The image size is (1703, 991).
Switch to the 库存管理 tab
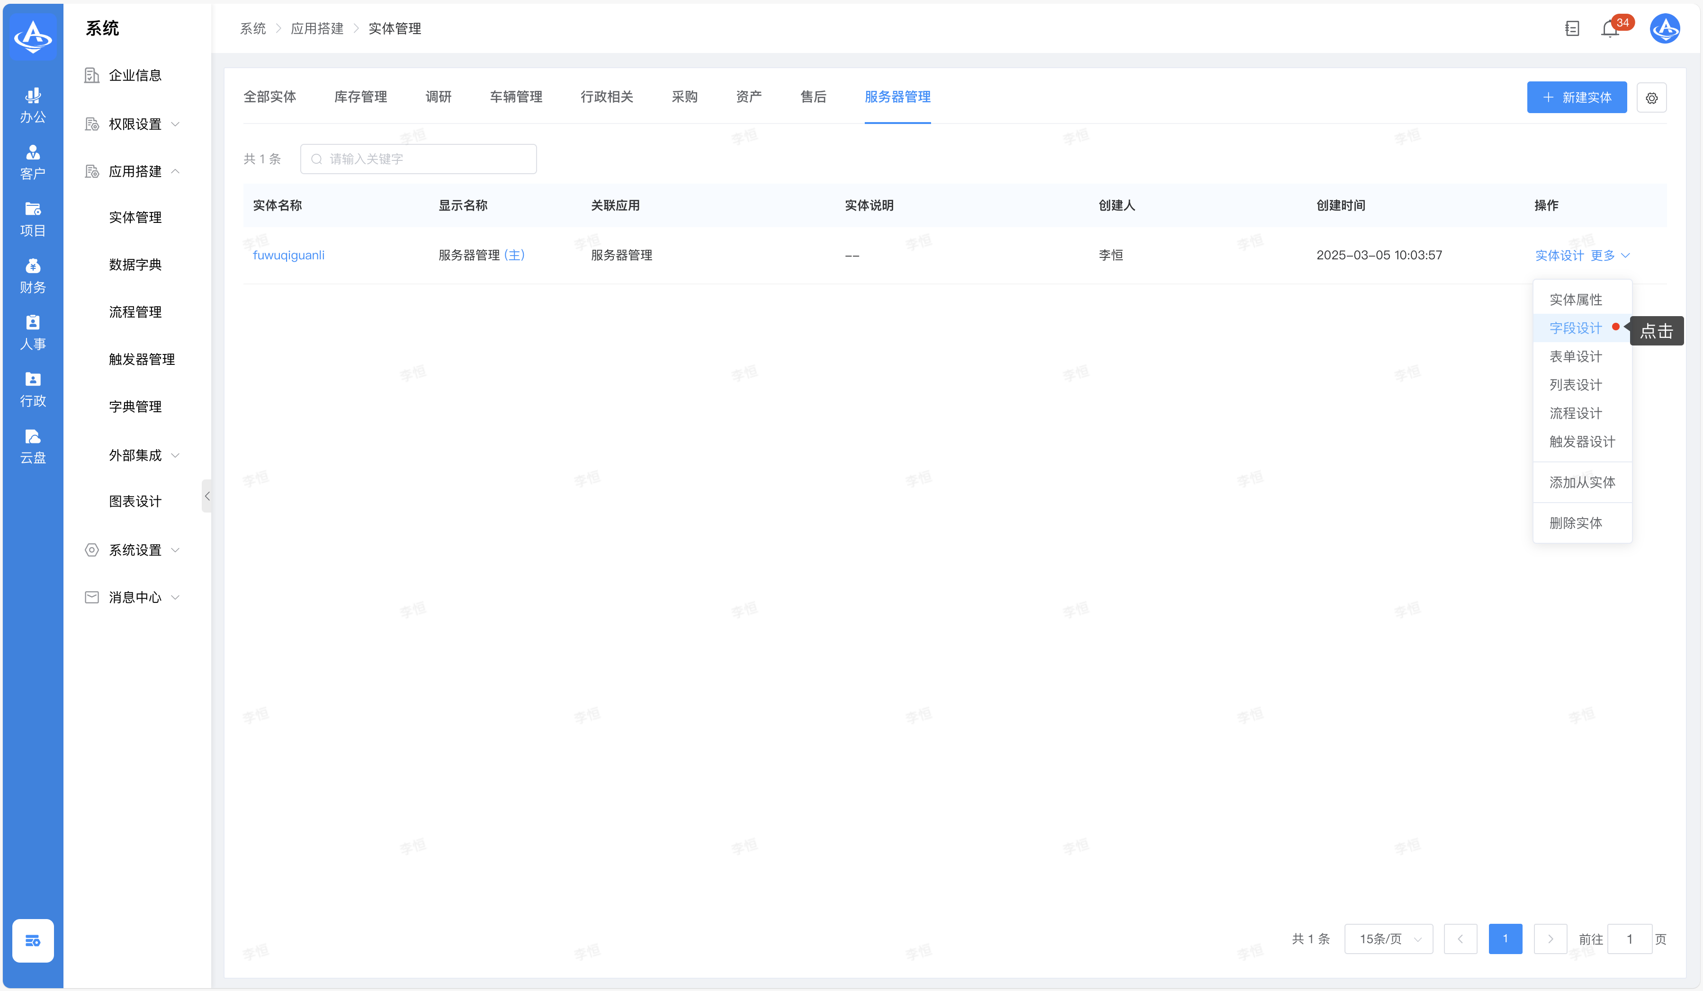click(x=360, y=97)
